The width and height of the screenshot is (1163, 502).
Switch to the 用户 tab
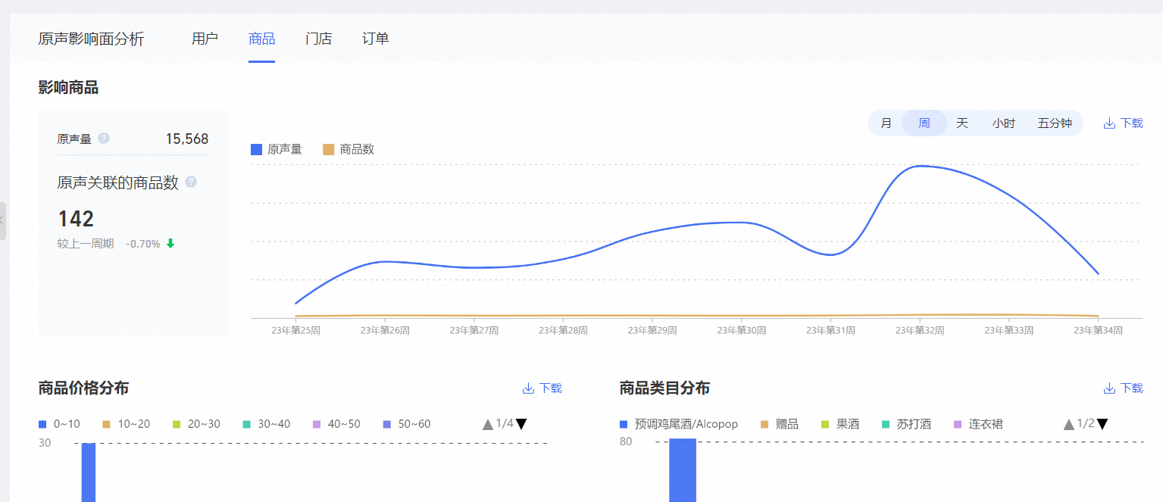coord(205,39)
